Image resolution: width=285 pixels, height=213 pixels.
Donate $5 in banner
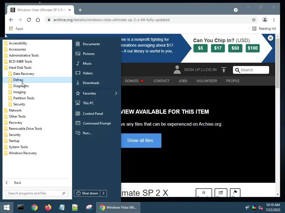point(200,48)
